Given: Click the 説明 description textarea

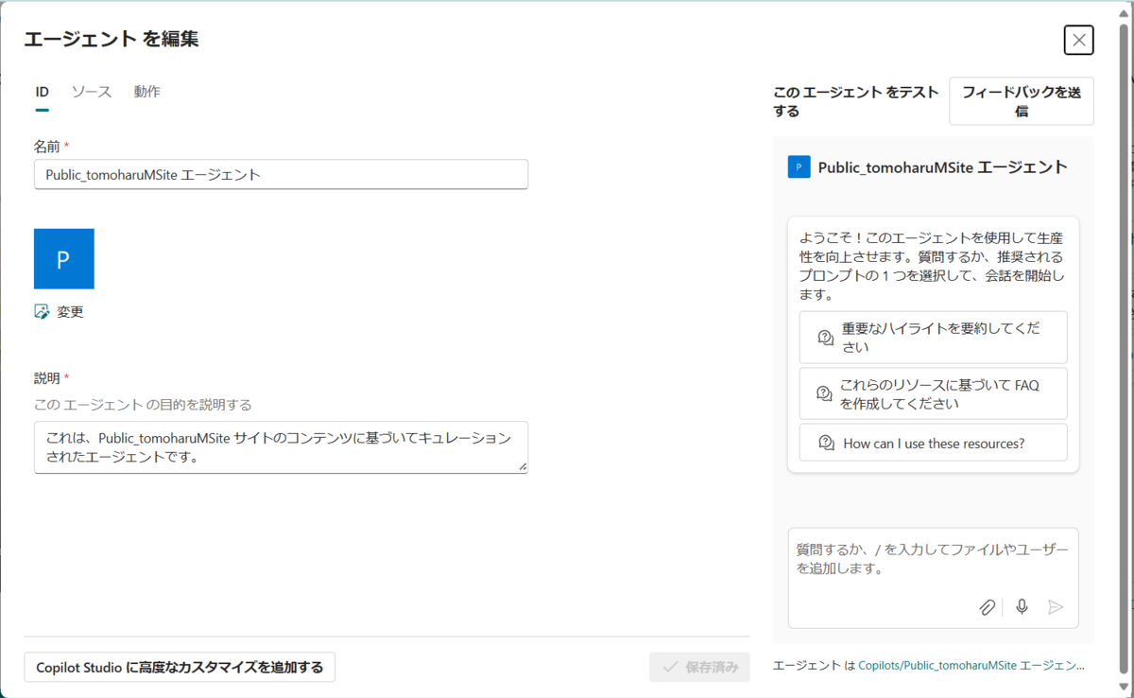Looking at the screenshot, I should pos(281,447).
